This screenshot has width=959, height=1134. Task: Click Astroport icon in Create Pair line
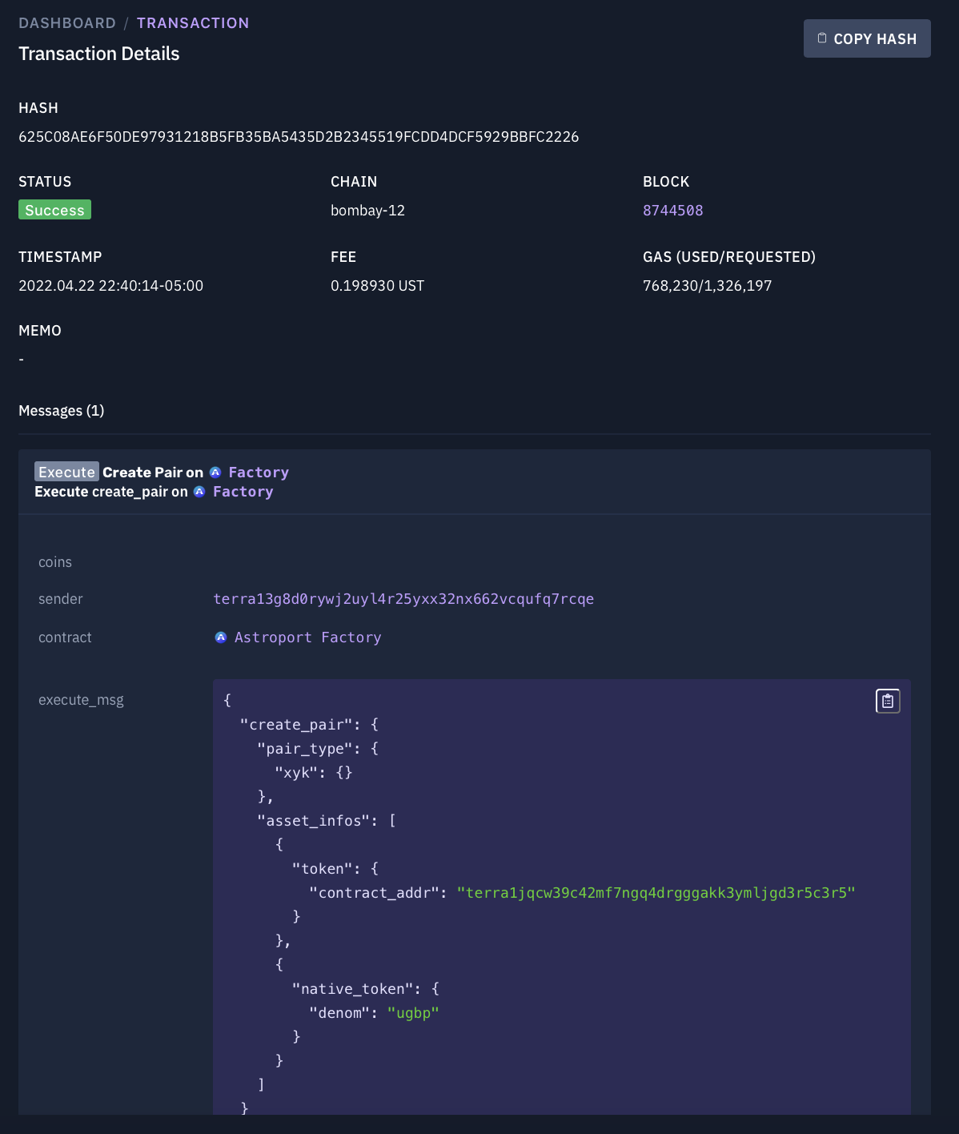(215, 472)
